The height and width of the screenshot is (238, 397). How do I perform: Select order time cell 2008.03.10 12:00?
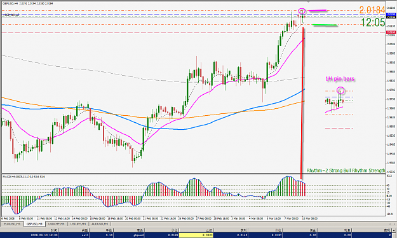(29, 235)
